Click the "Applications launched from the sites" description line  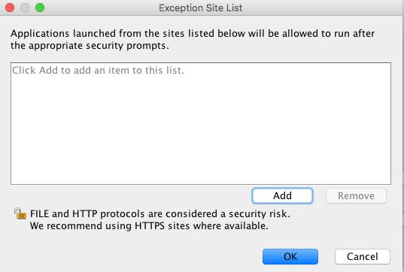click(x=193, y=34)
